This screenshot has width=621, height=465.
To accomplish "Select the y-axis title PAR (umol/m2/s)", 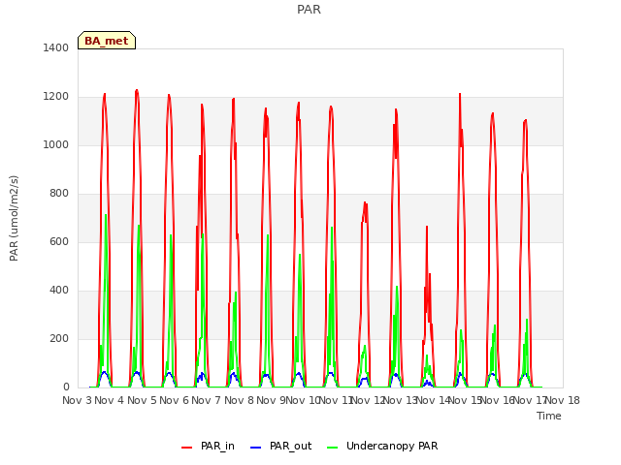I will click(14, 218).
